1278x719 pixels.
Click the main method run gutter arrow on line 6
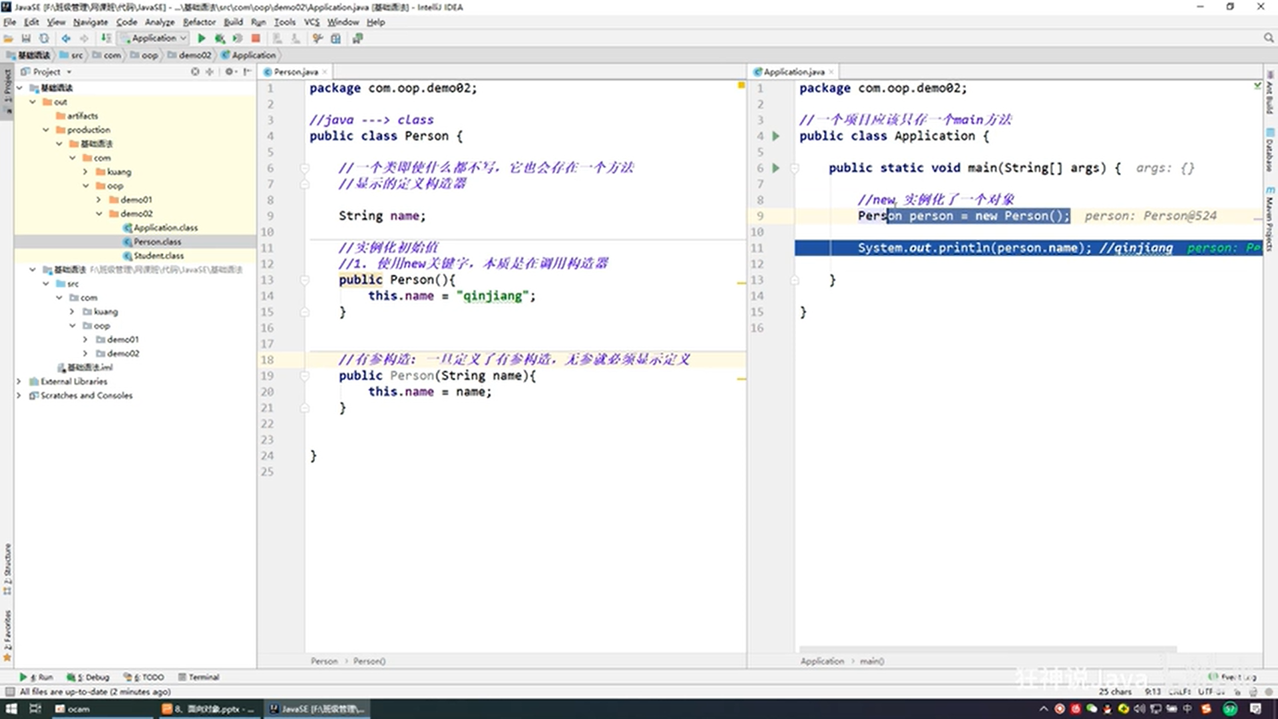pos(775,168)
